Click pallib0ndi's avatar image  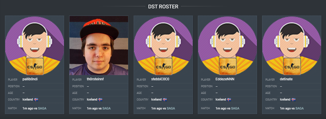[x=35, y=45]
